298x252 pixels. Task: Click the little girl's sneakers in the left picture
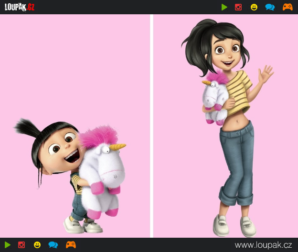click(84, 225)
